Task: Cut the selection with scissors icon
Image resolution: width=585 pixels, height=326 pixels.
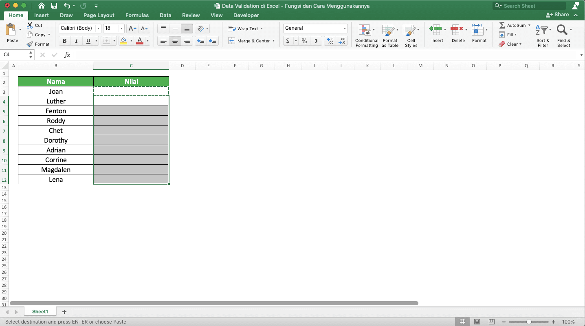Action: point(30,25)
